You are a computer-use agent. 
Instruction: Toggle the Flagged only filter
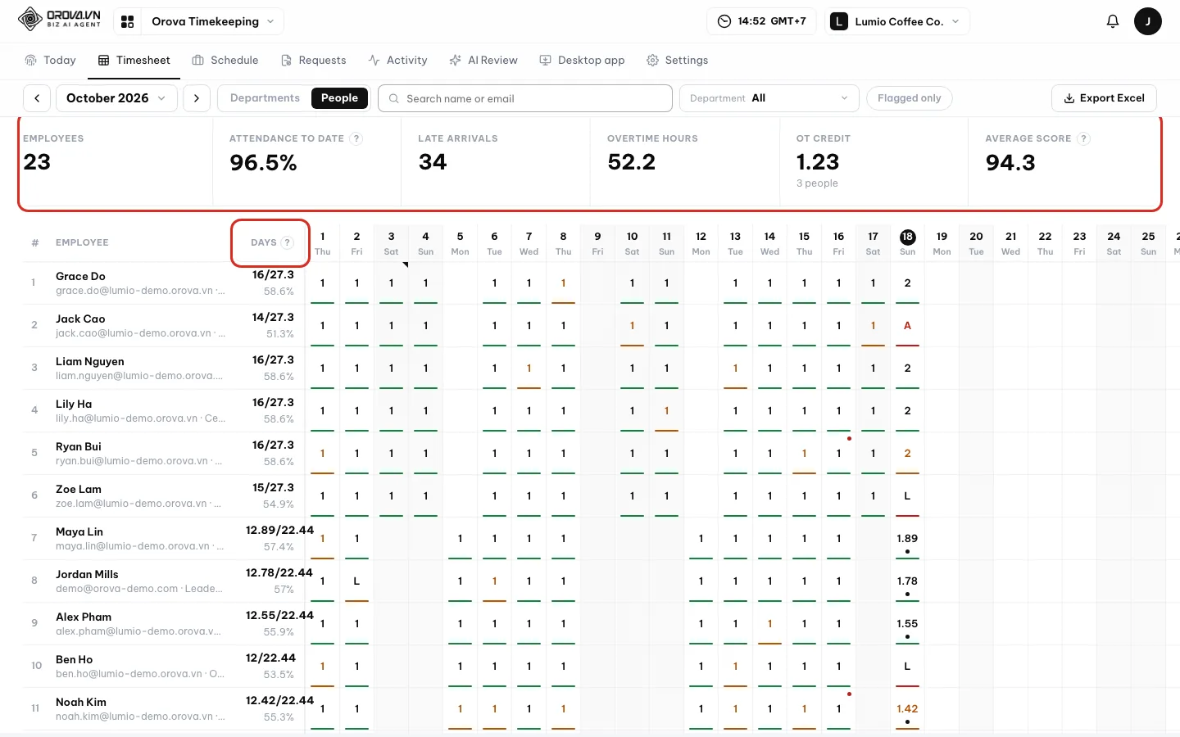909,98
